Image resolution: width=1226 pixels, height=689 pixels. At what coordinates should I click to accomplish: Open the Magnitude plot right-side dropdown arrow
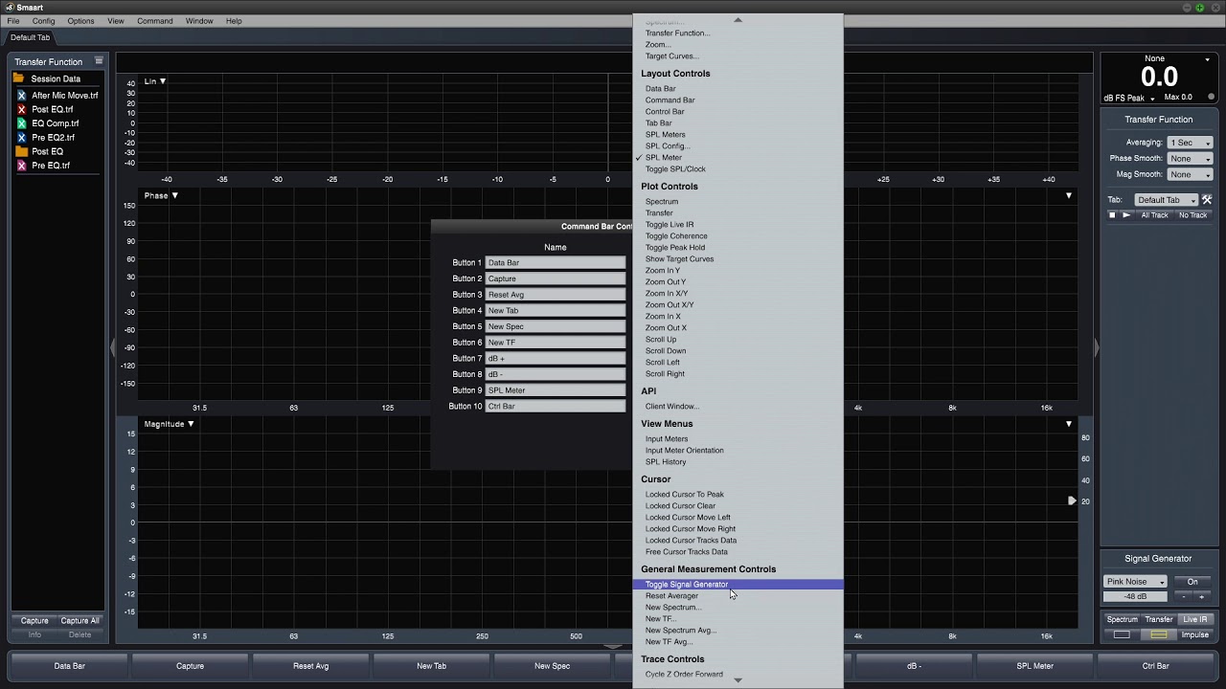point(1069,424)
